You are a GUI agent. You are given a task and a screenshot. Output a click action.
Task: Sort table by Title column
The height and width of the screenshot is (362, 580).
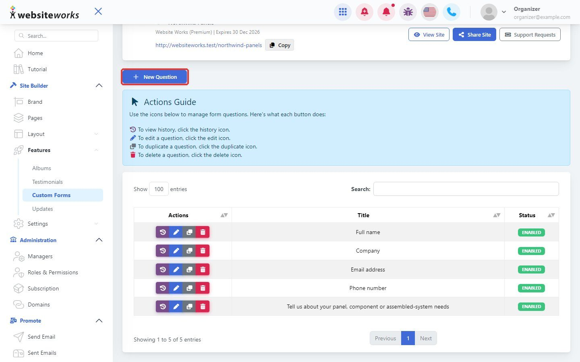[497, 215]
